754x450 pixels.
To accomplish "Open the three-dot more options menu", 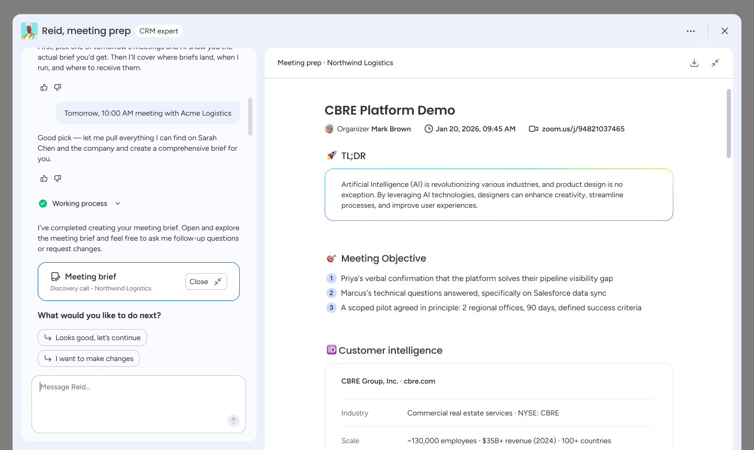I will pyautogui.click(x=691, y=31).
